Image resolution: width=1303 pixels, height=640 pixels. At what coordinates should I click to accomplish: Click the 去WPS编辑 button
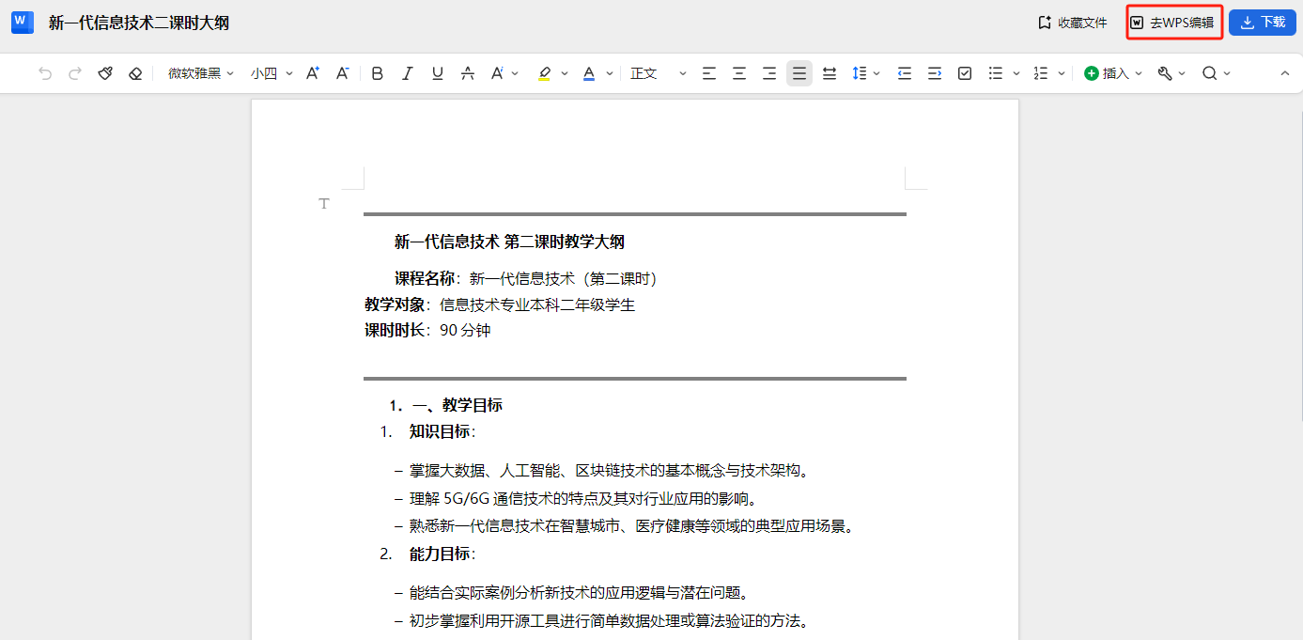tap(1174, 23)
